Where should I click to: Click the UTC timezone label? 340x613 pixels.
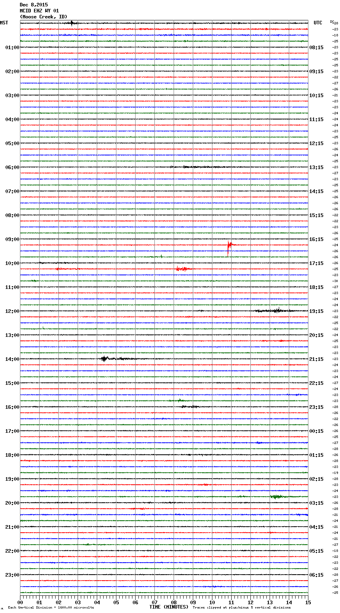(318, 23)
